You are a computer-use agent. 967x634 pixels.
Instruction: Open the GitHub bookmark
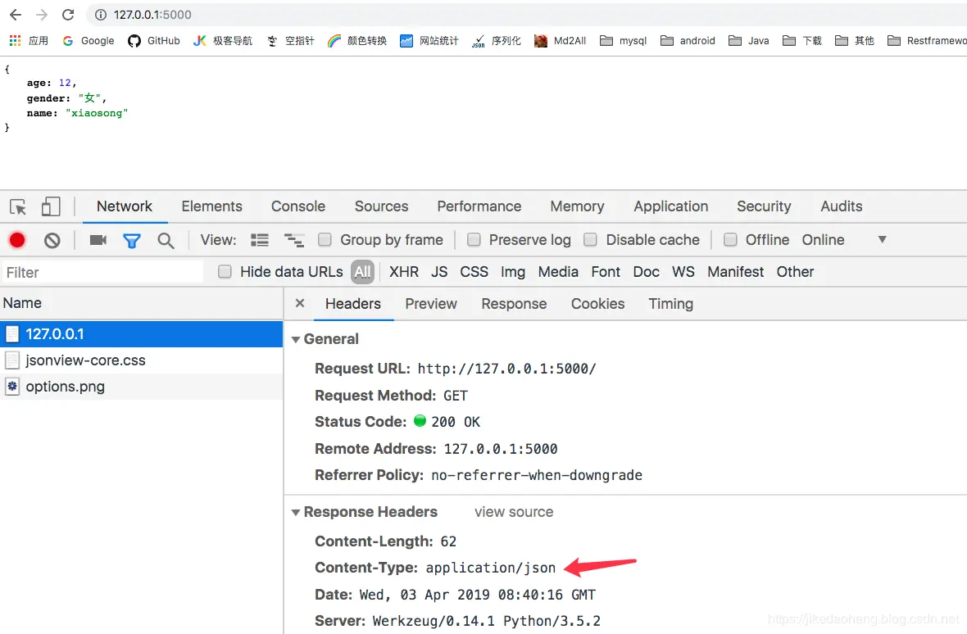[x=153, y=41]
